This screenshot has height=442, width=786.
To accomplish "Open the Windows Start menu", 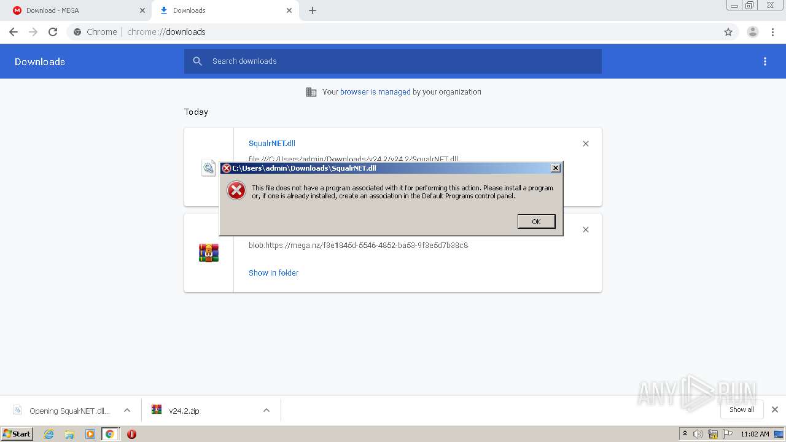I will tap(17, 433).
